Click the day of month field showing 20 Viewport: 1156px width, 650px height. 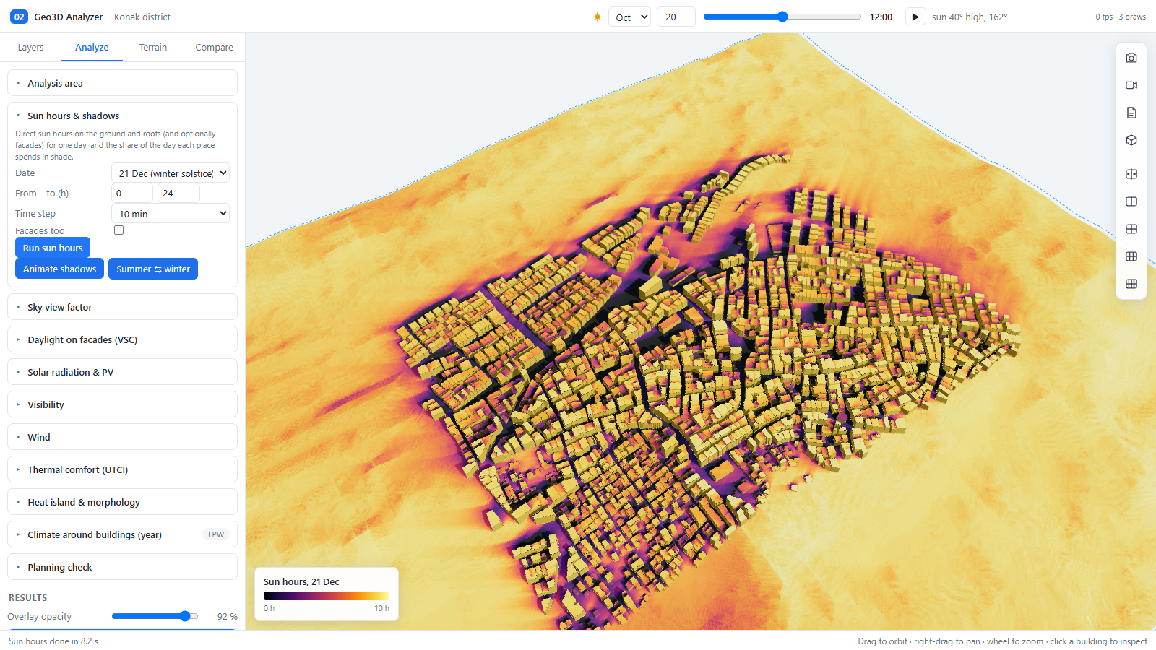click(676, 17)
